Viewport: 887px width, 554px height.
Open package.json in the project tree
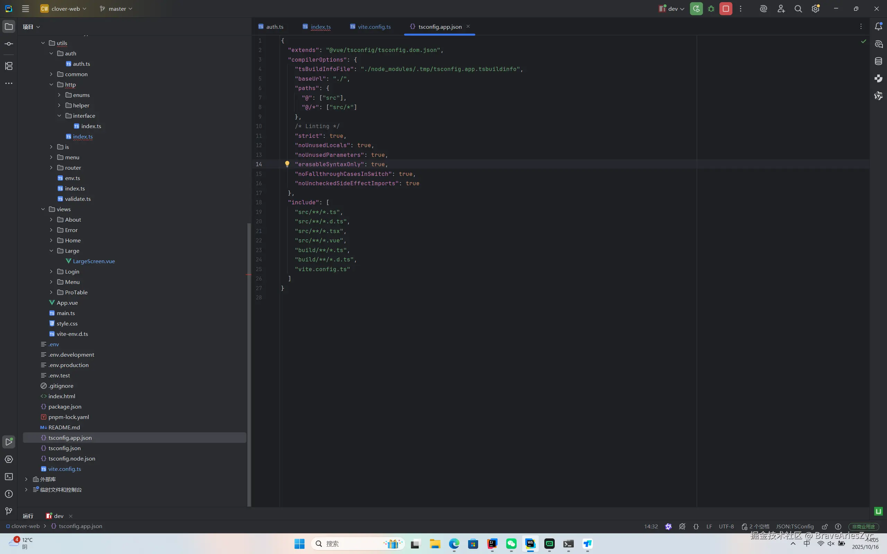(65, 407)
